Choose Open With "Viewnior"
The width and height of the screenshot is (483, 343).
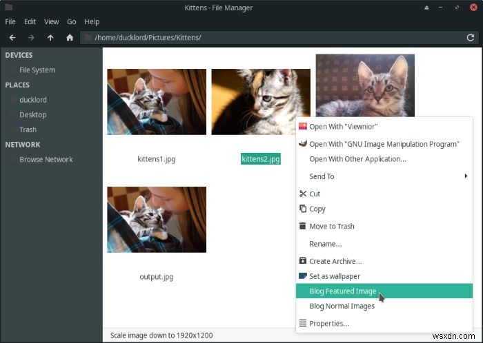click(384, 126)
